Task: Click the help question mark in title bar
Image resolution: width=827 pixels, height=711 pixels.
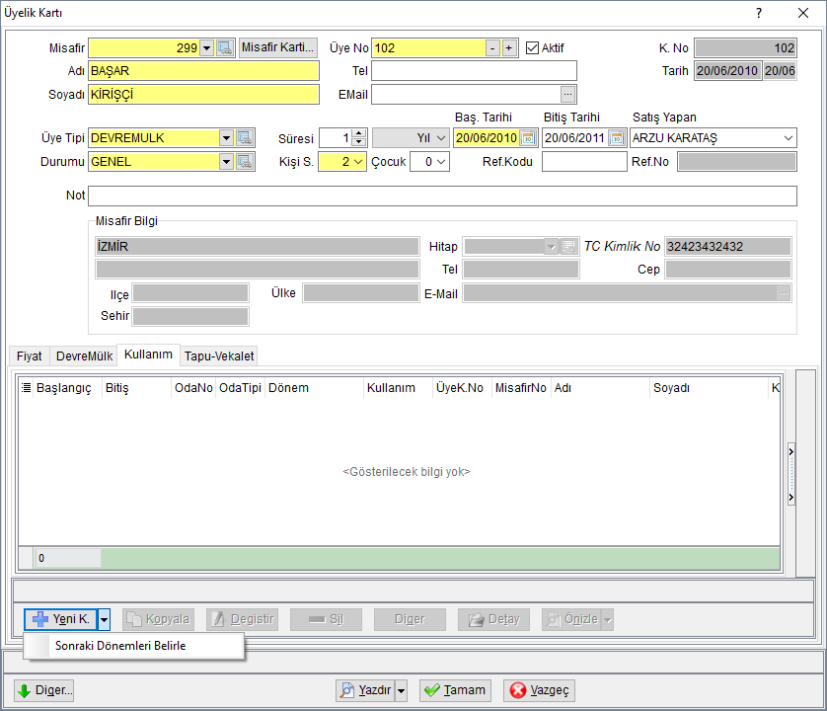Action: (x=759, y=13)
